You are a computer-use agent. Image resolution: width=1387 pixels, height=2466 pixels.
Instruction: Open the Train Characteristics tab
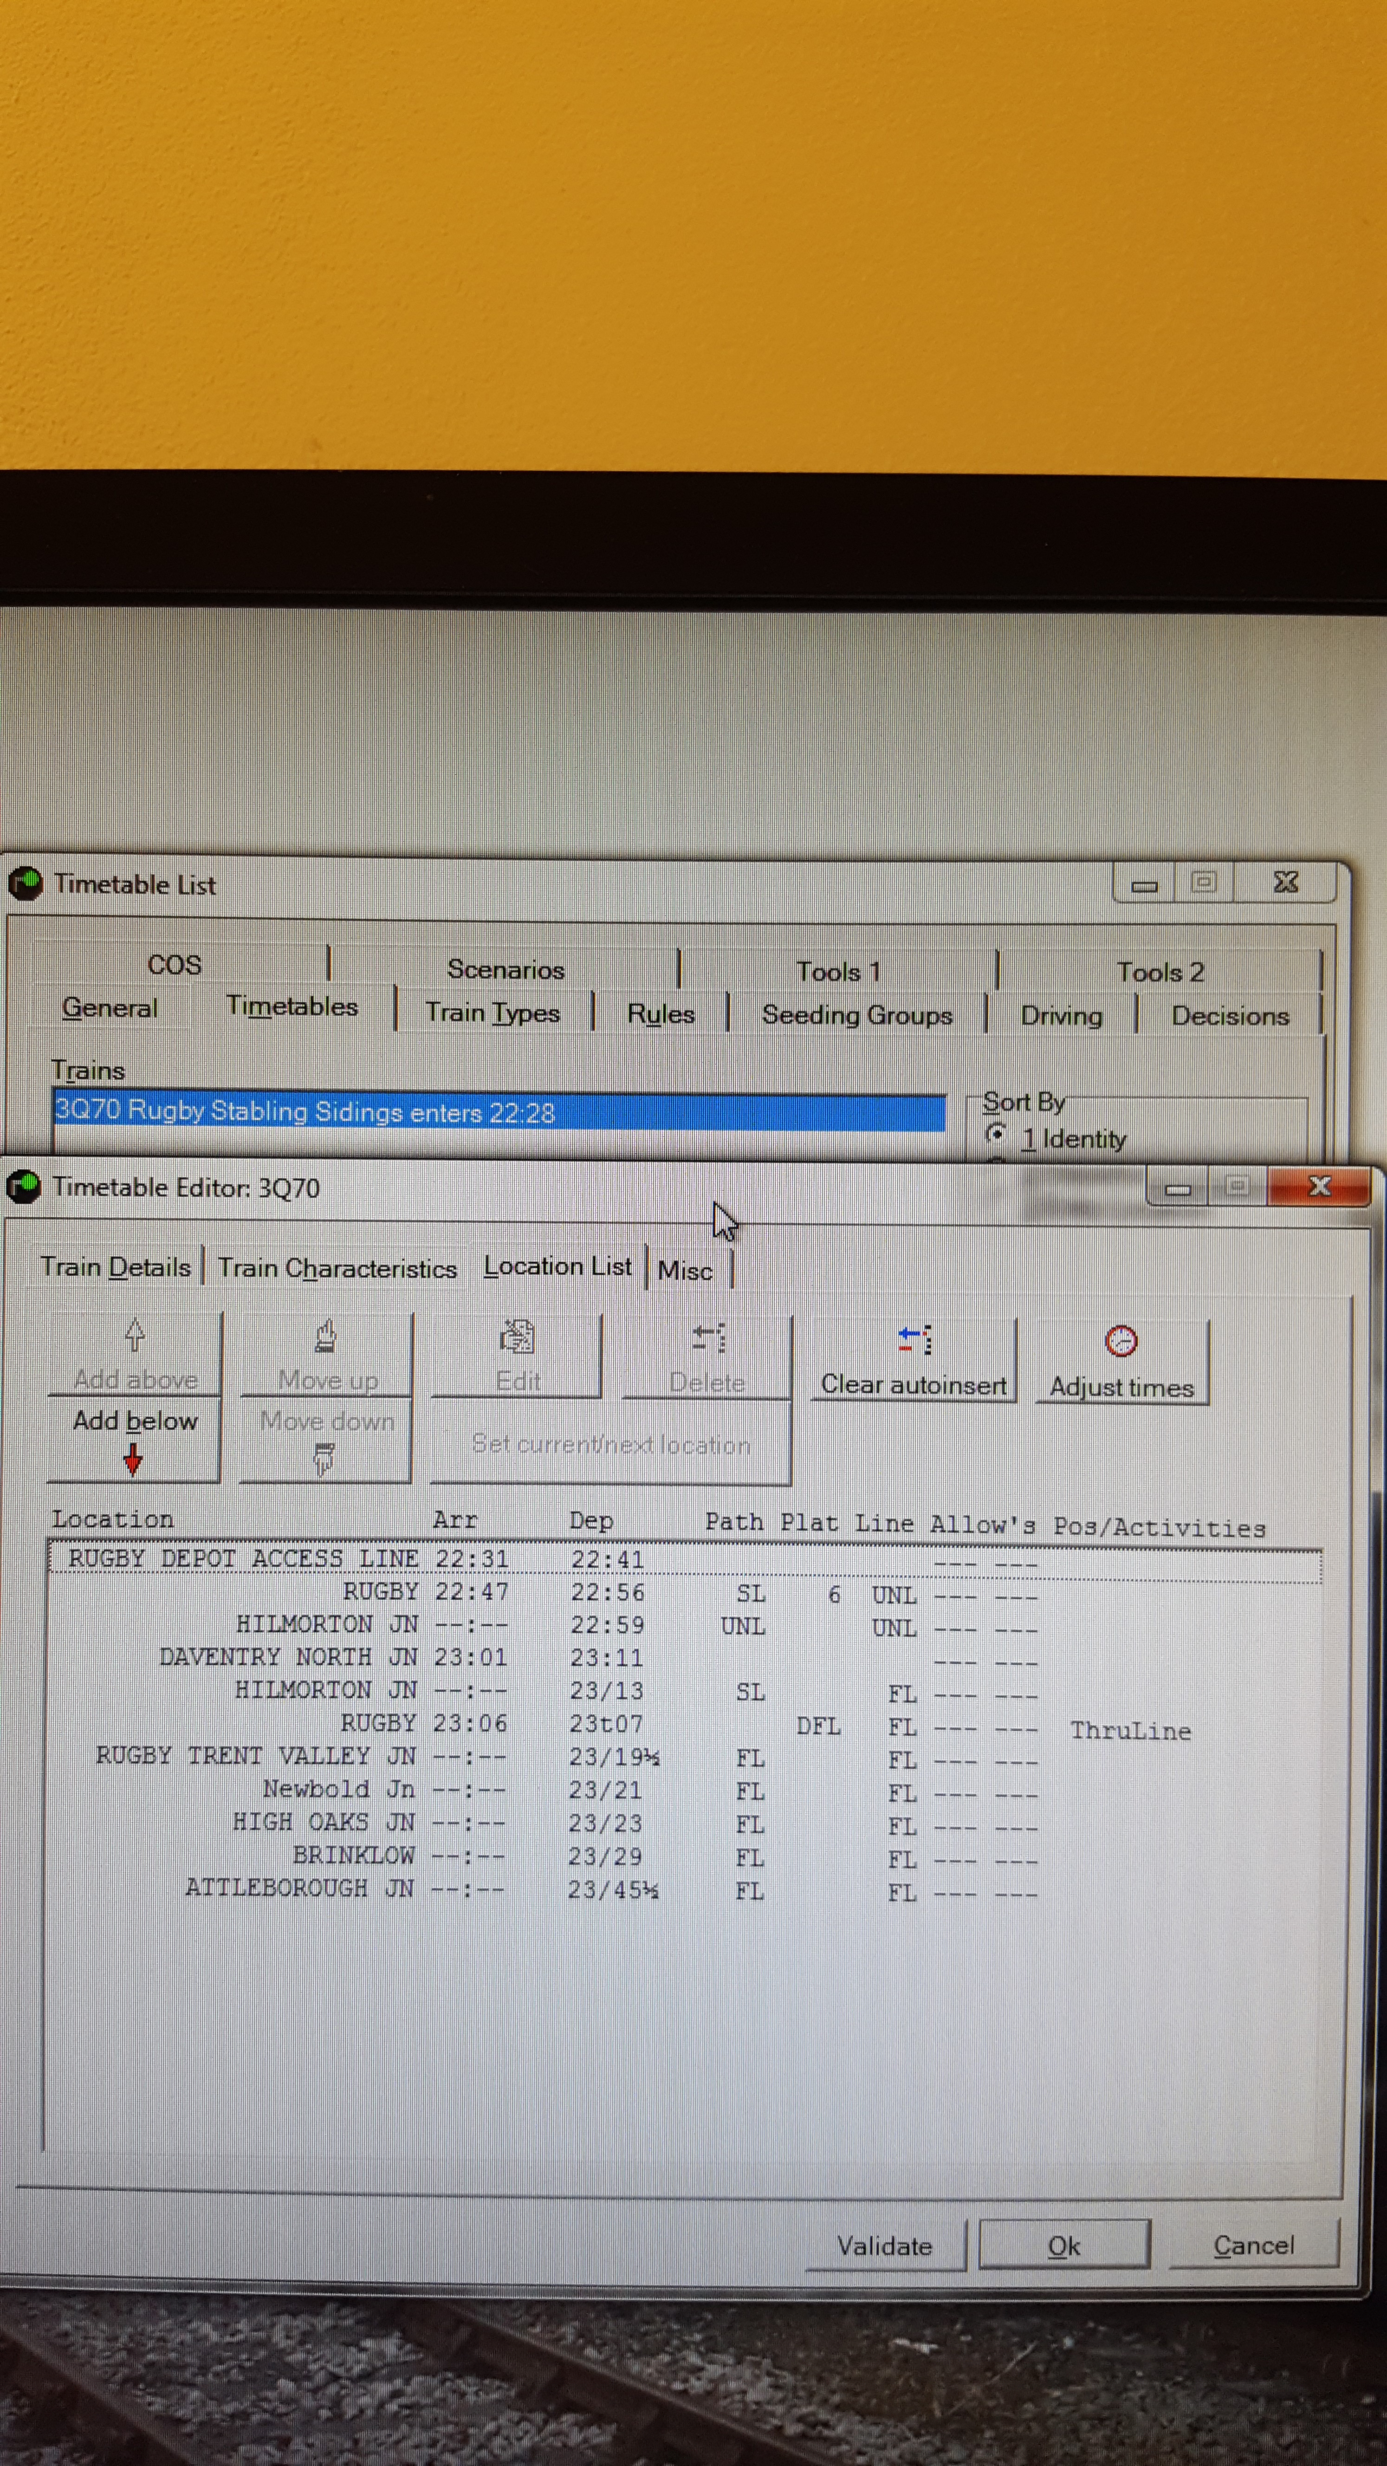pos(337,1268)
